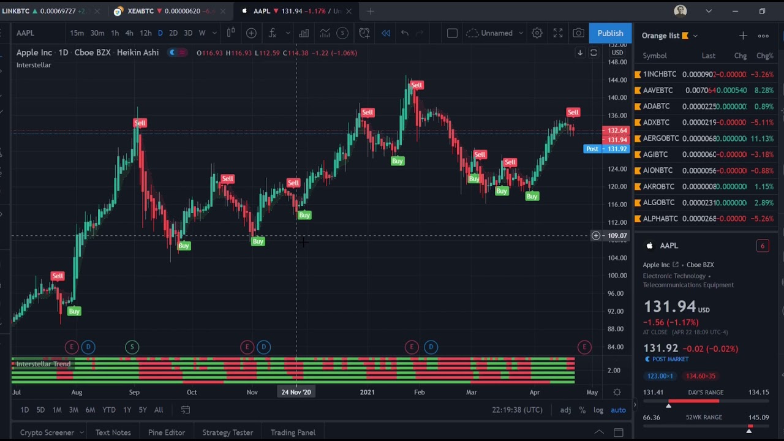The height and width of the screenshot is (441, 784).
Task: Open chart settings gear in top toolbar
Action: tap(537, 33)
